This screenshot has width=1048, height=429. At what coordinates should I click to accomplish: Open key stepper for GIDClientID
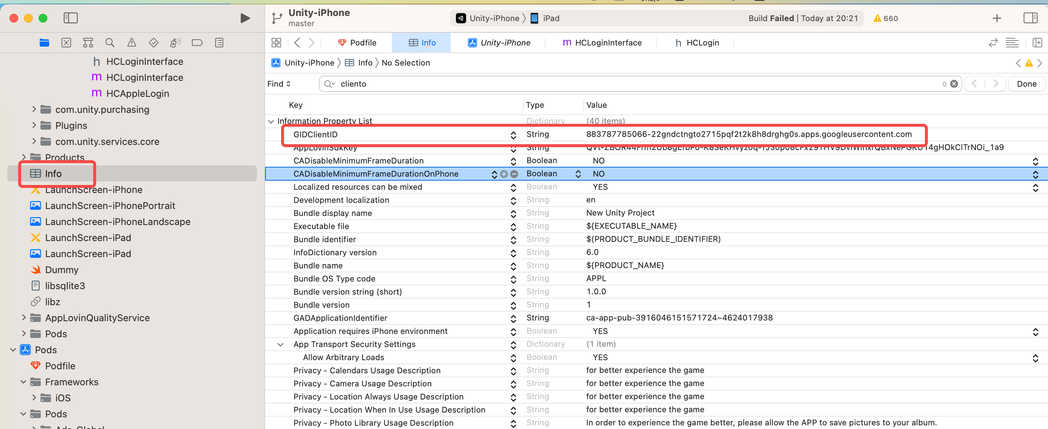pos(513,135)
